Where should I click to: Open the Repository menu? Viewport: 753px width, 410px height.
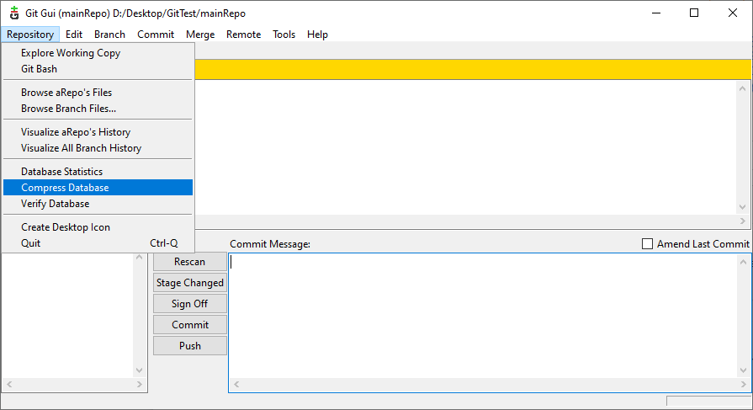30,35
